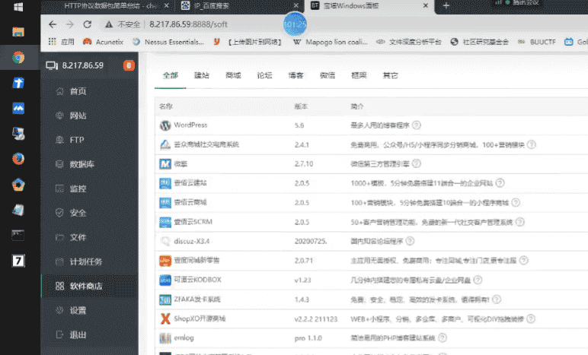Click the ShopXO开源商城 name text
This screenshot has height=355, width=588.
200,319
